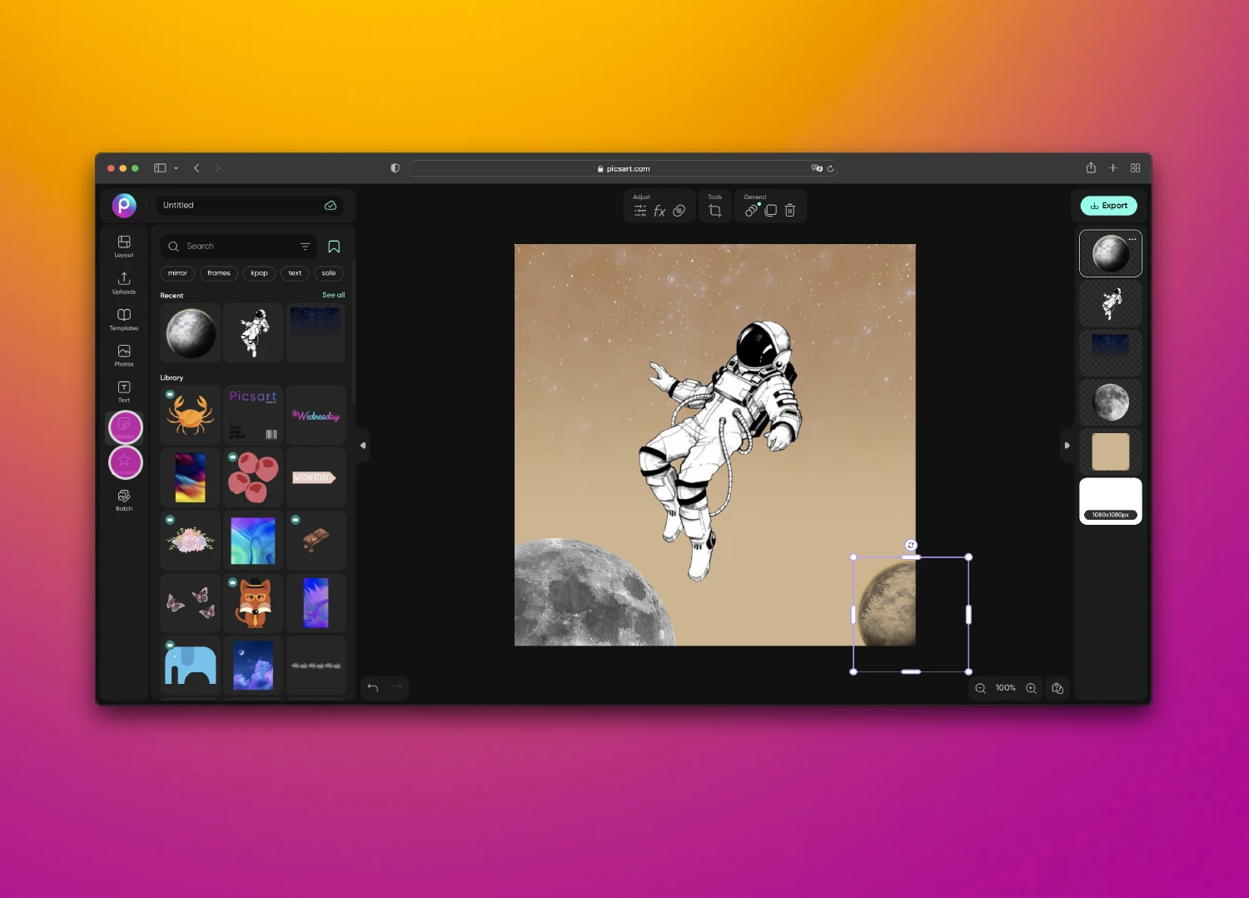Open the Batch tool
This screenshot has width=1249, height=898.
pyautogui.click(x=123, y=497)
